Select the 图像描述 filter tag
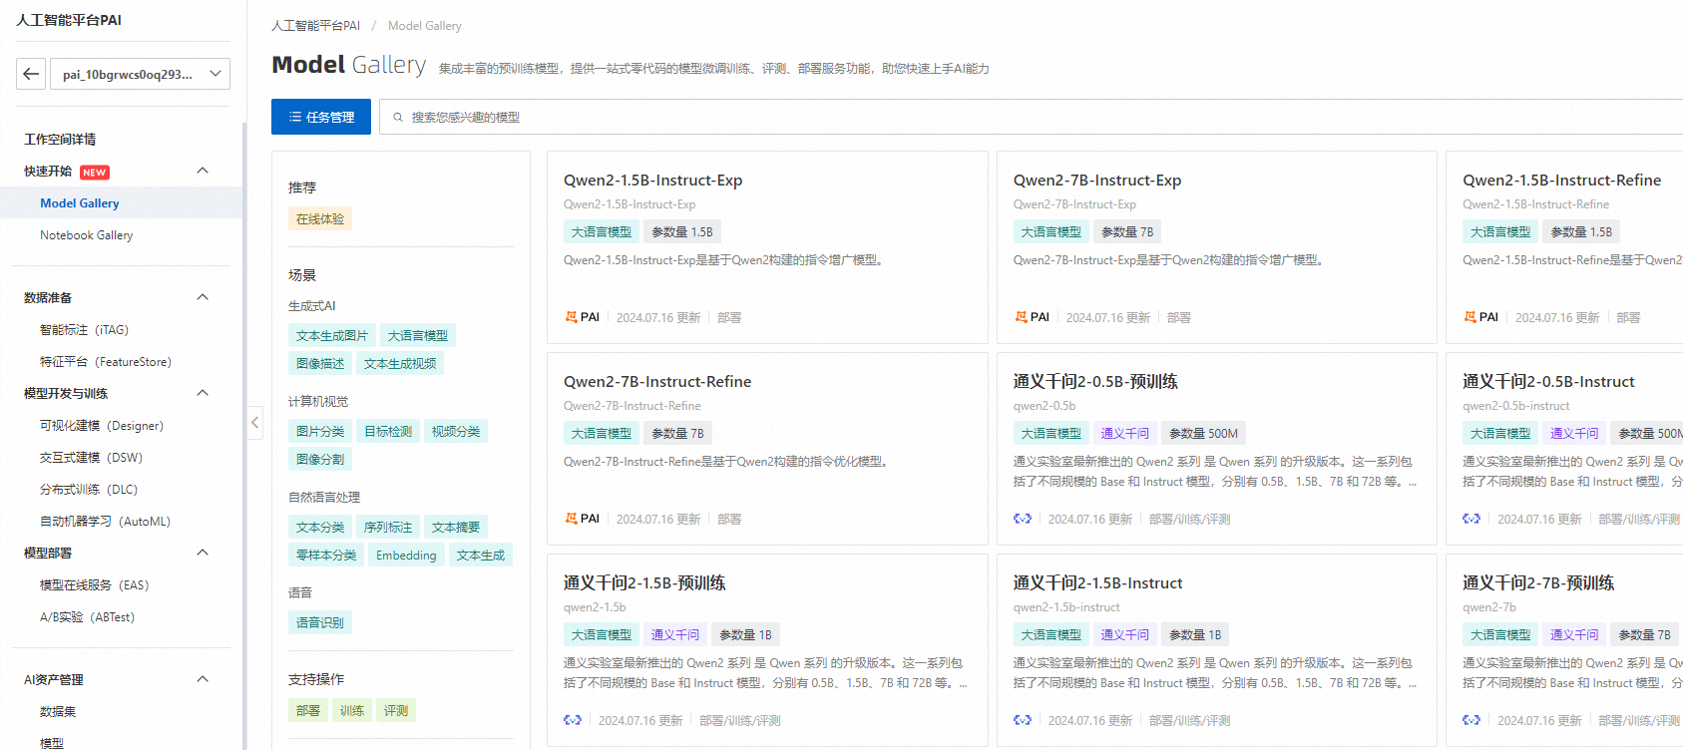This screenshot has width=1683, height=750. (320, 364)
